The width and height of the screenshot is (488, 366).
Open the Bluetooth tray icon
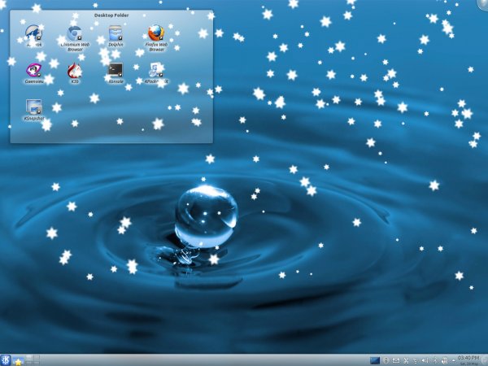click(x=435, y=360)
